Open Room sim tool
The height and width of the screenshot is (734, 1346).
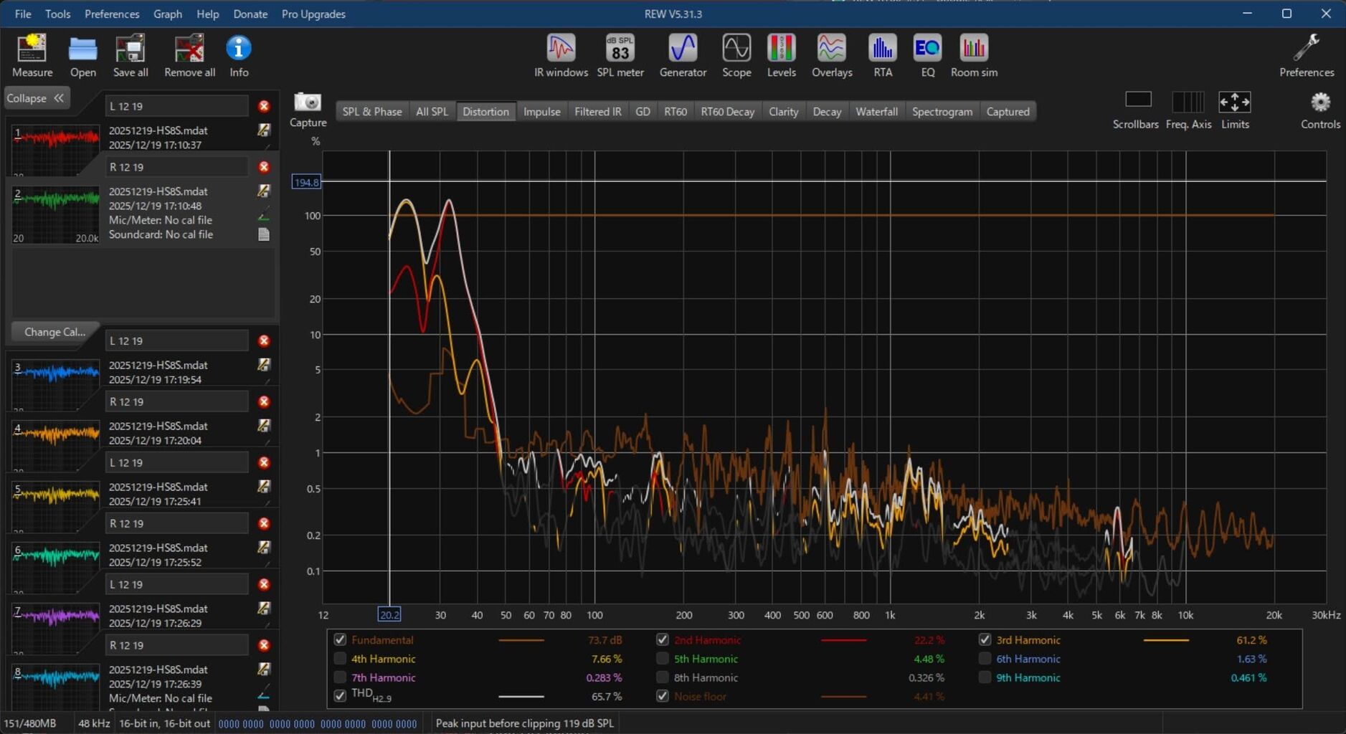pos(974,55)
